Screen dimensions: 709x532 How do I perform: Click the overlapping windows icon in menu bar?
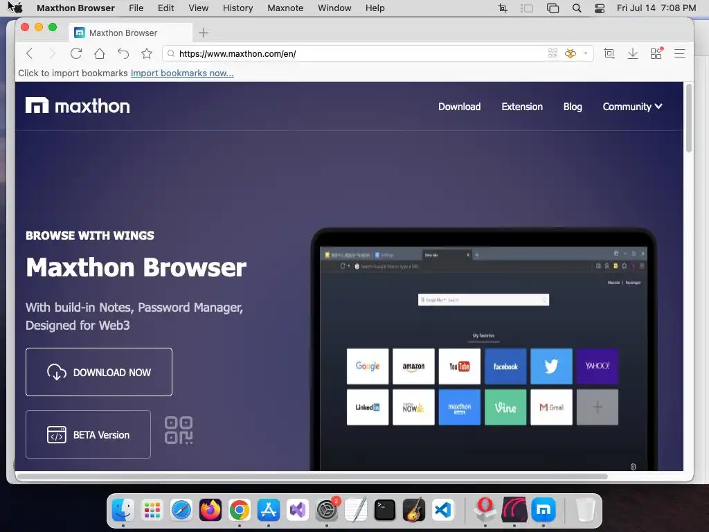[x=553, y=8]
